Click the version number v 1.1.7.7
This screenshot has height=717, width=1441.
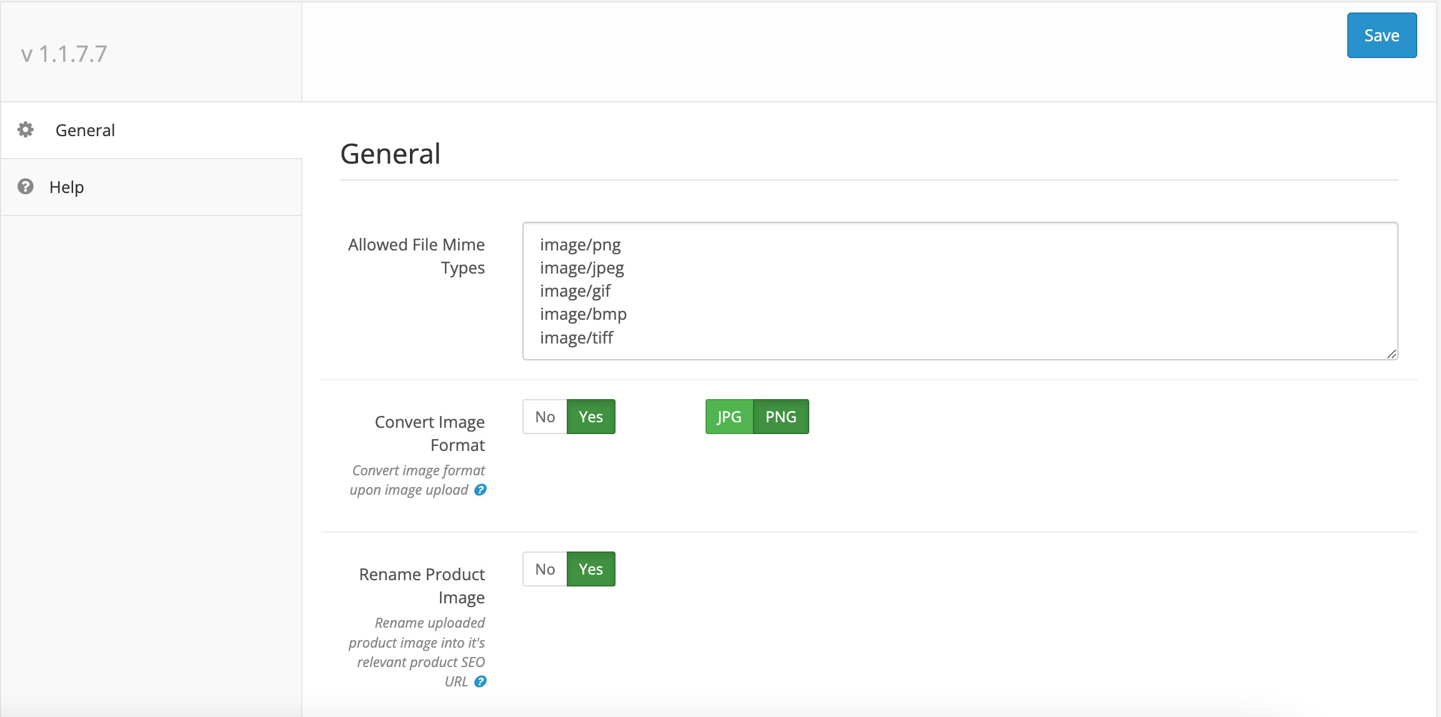64,54
